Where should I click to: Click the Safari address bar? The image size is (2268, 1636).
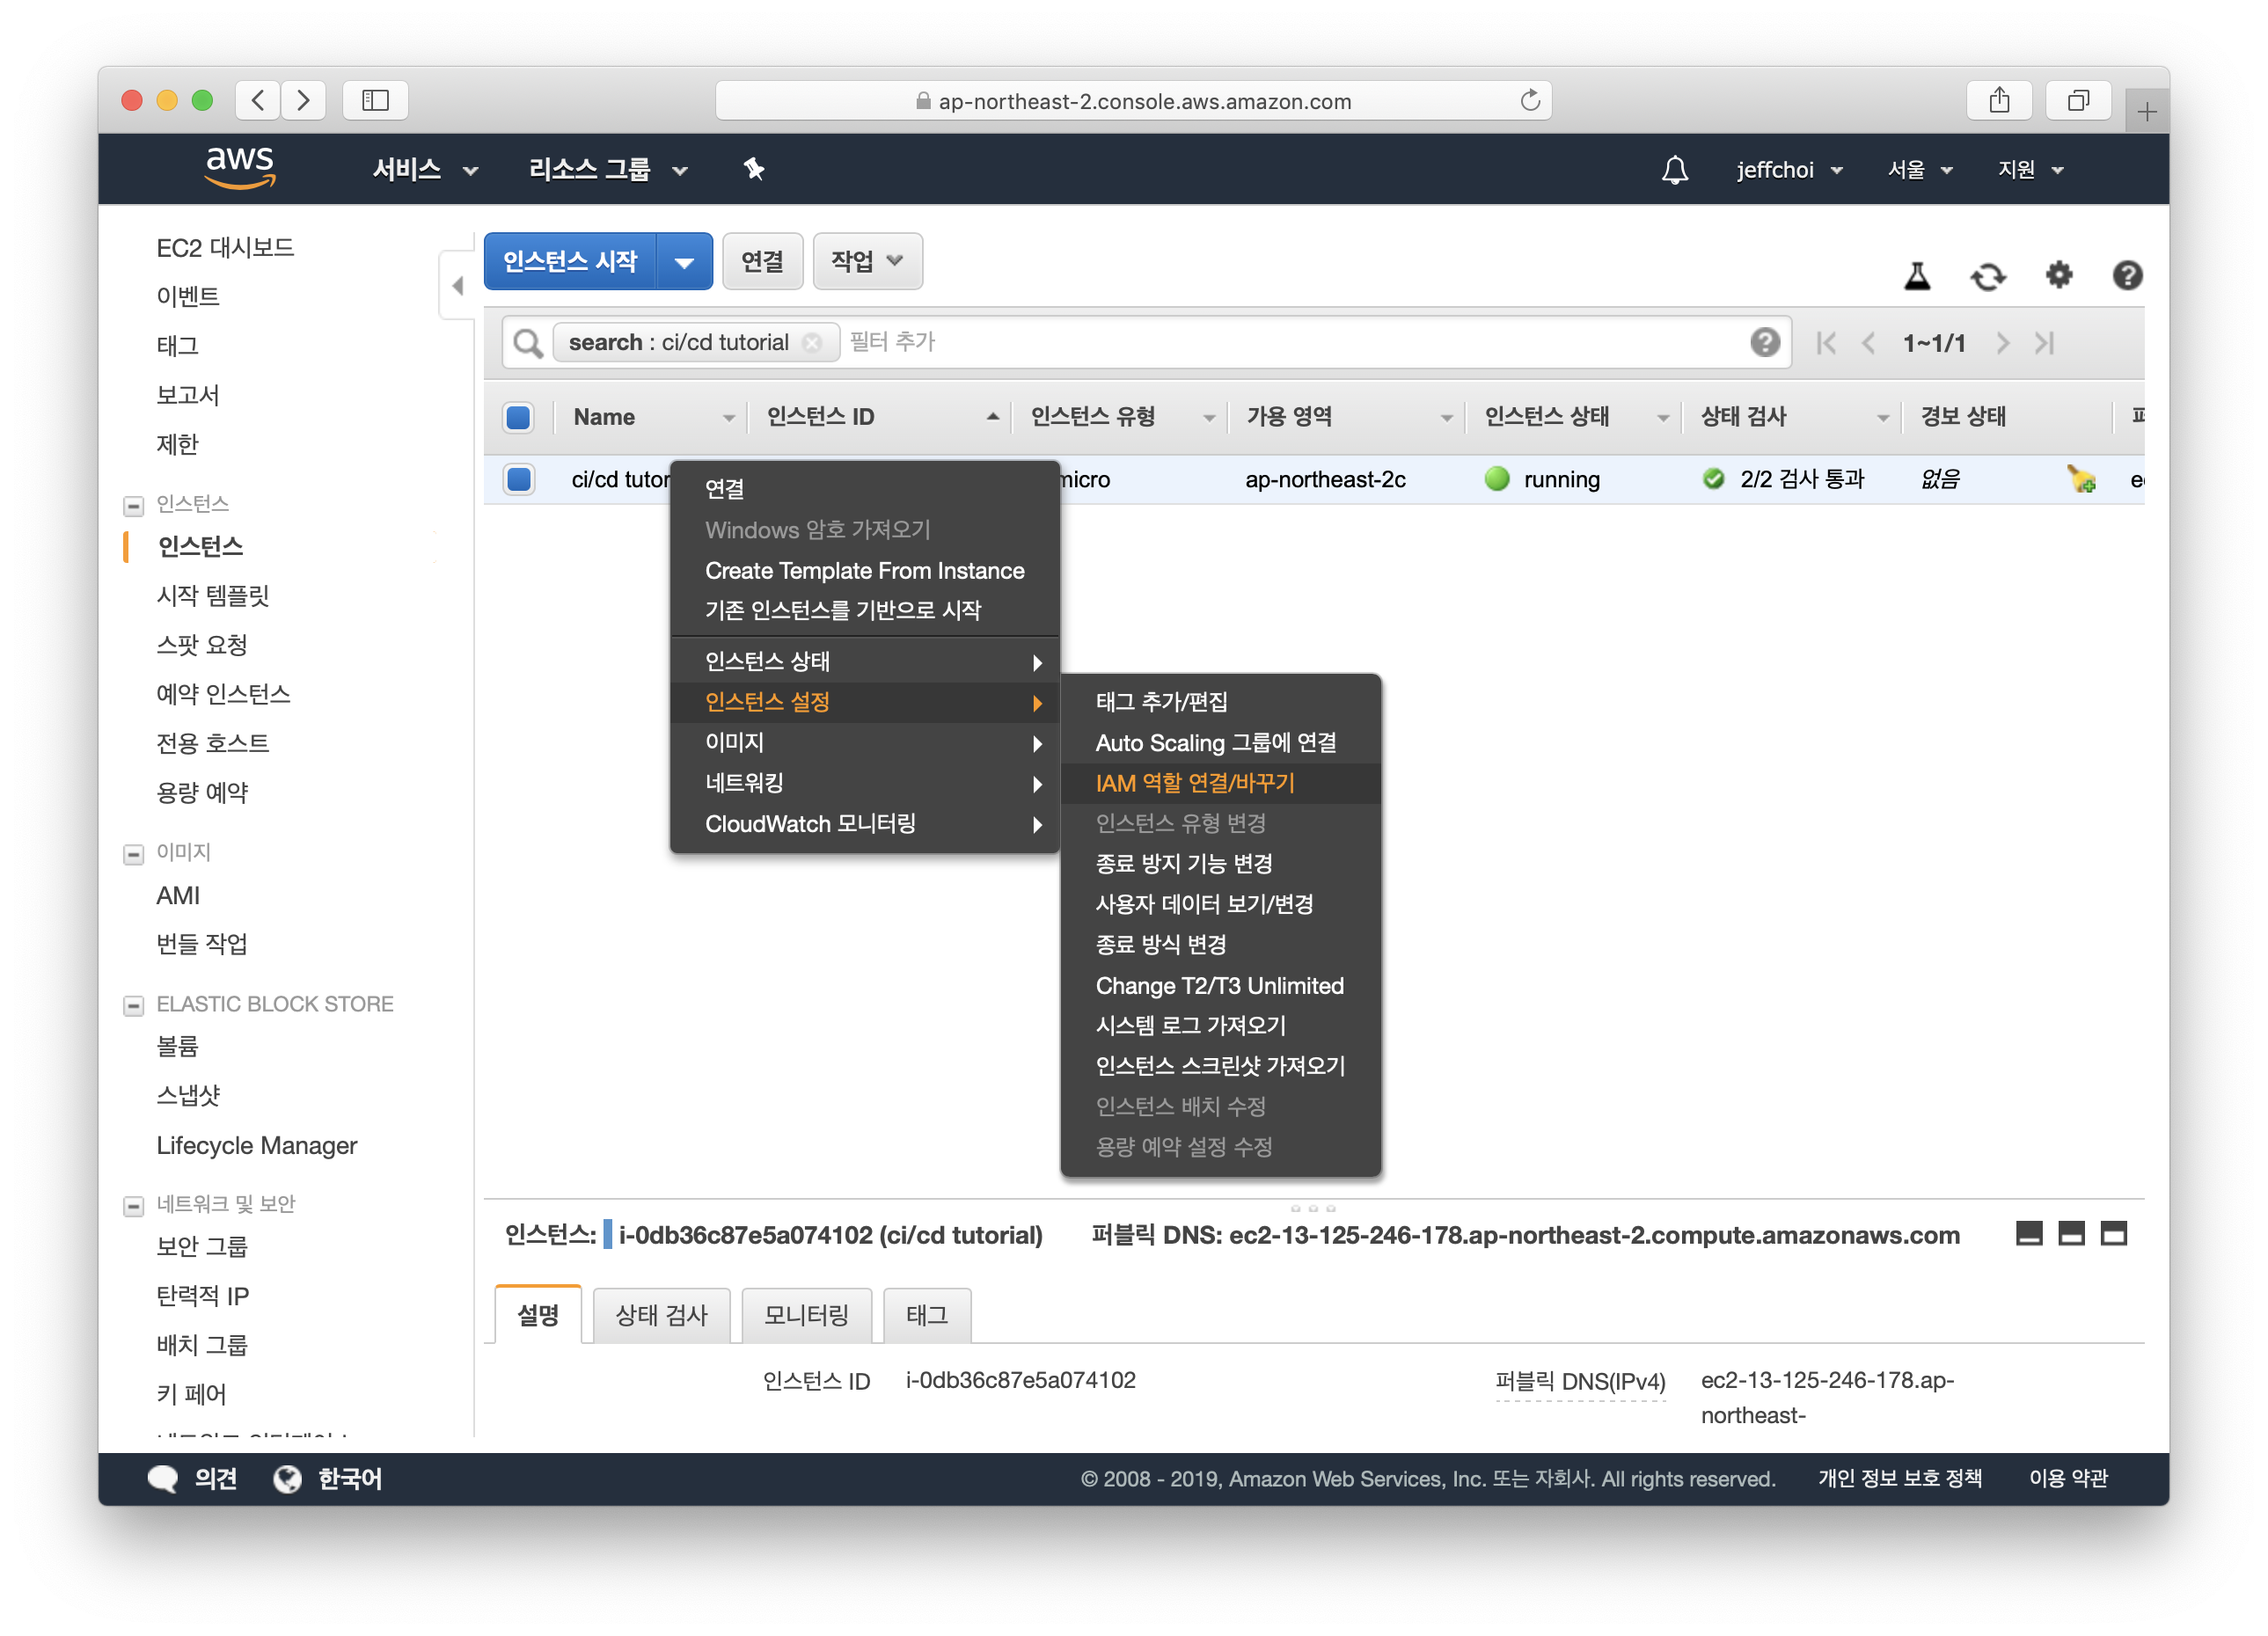(1133, 100)
